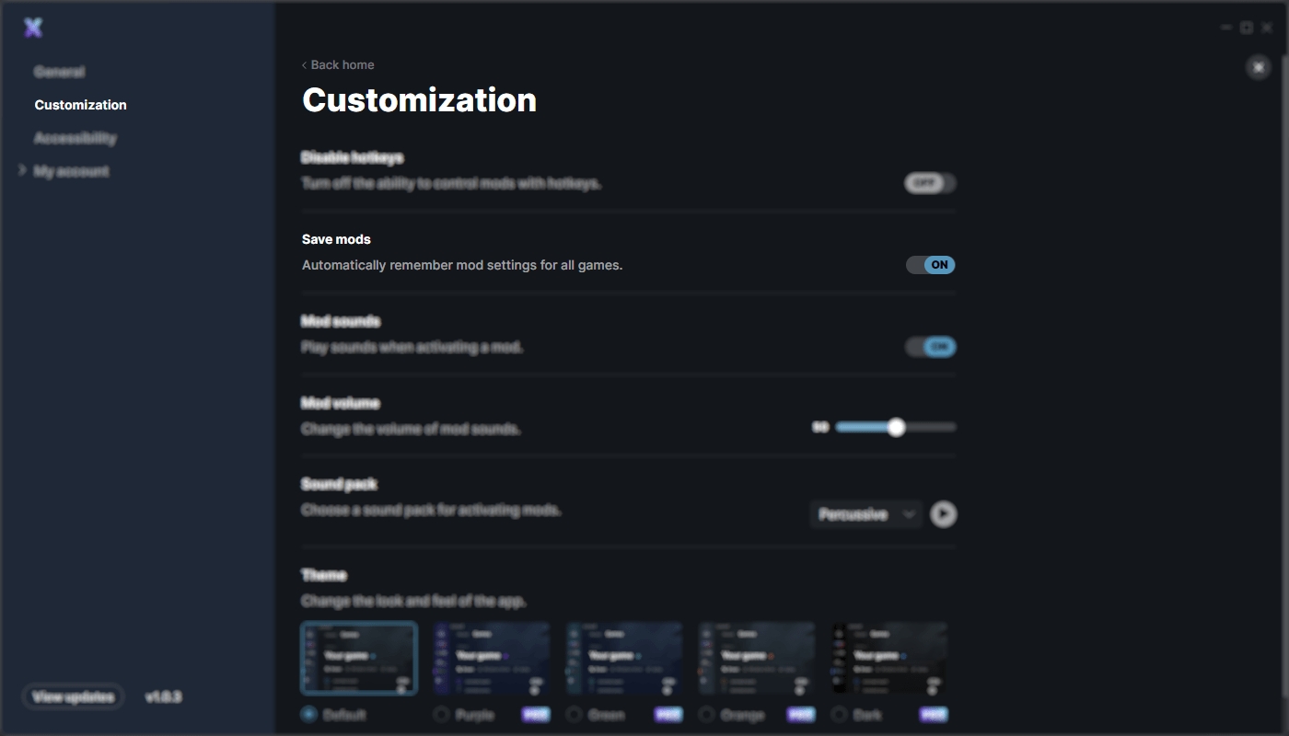Toggle the Disable hotkeys switch
The height and width of the screenshot is (736, 1289).
[930, 183]
